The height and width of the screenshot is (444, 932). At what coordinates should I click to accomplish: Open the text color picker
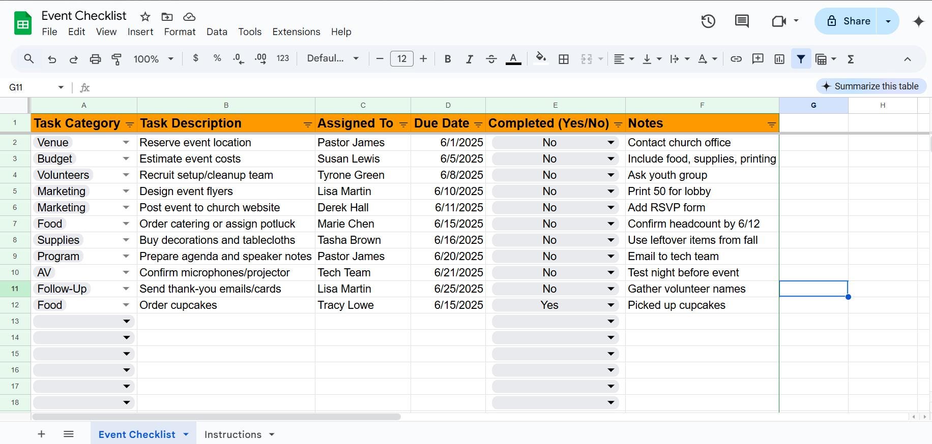pyautogui.click(x=513, y=59)
